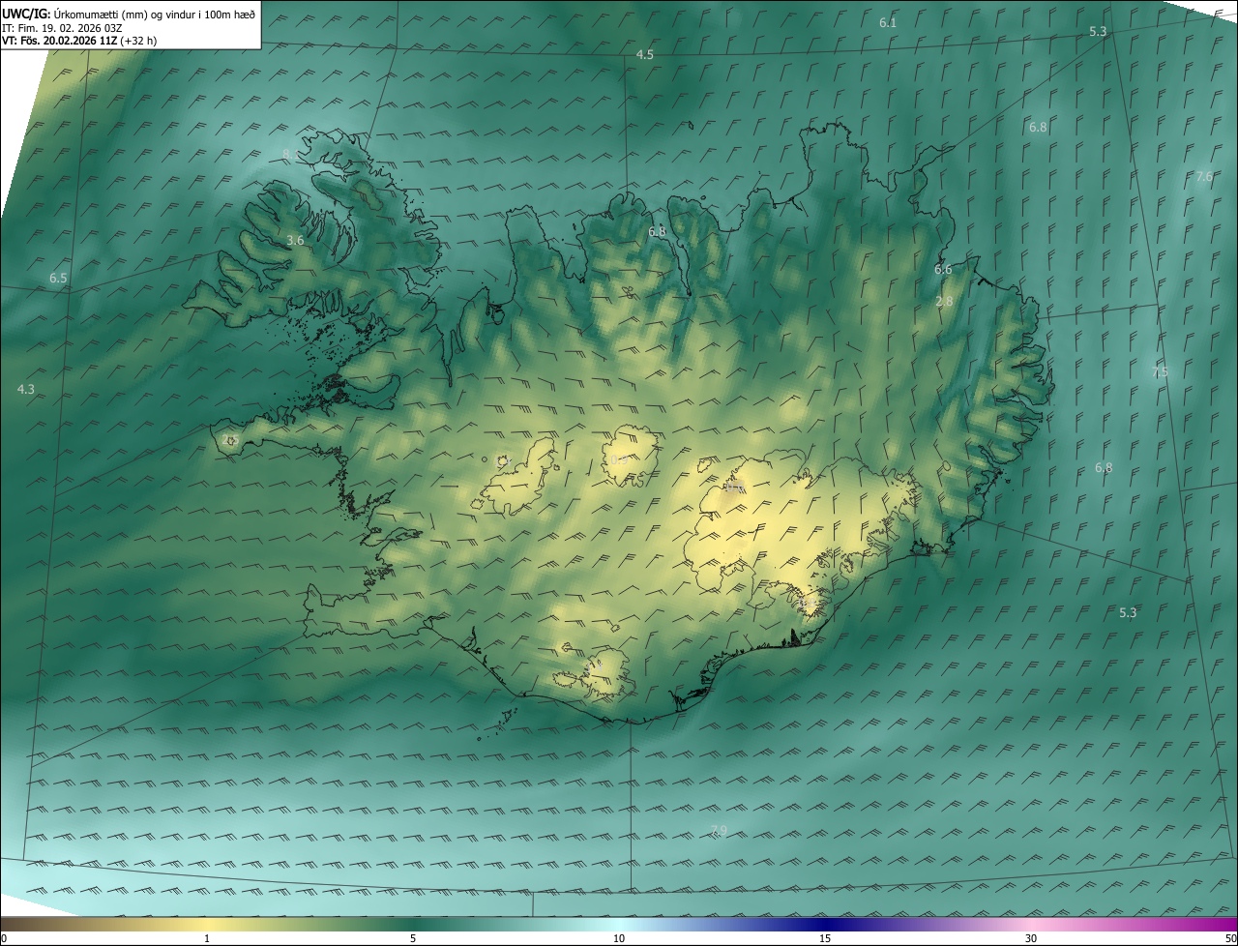Click the map value '4.3'
Image resolution: width=1238 pixels, height=946 pixels.
click(x=26, y=390)
